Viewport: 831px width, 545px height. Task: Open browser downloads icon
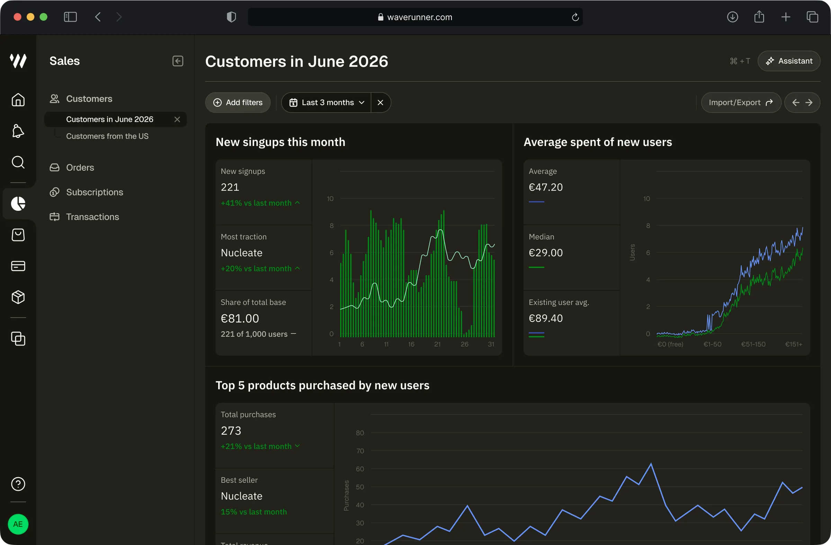click(x=732, y=17)
